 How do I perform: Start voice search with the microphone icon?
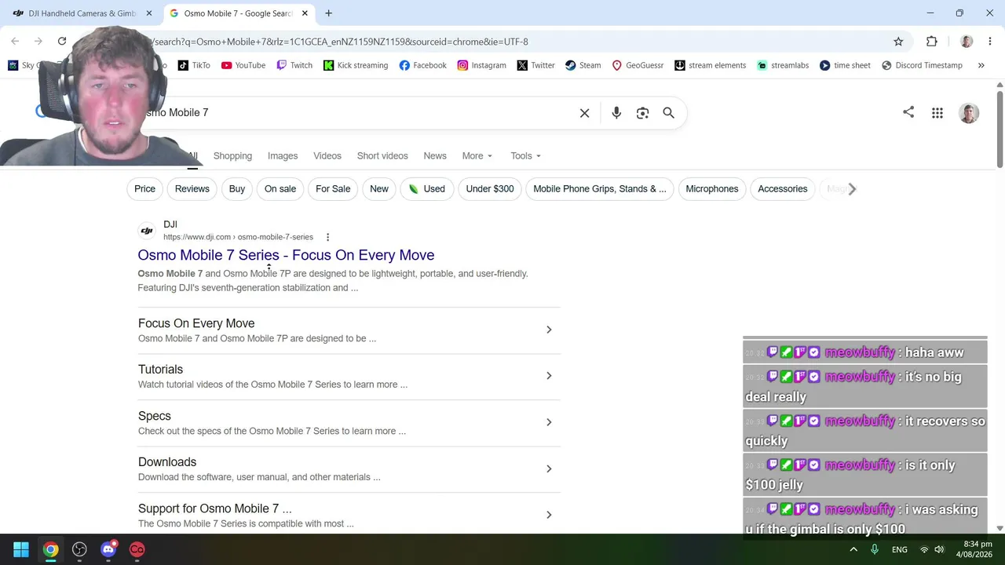(x=616, y=113)
